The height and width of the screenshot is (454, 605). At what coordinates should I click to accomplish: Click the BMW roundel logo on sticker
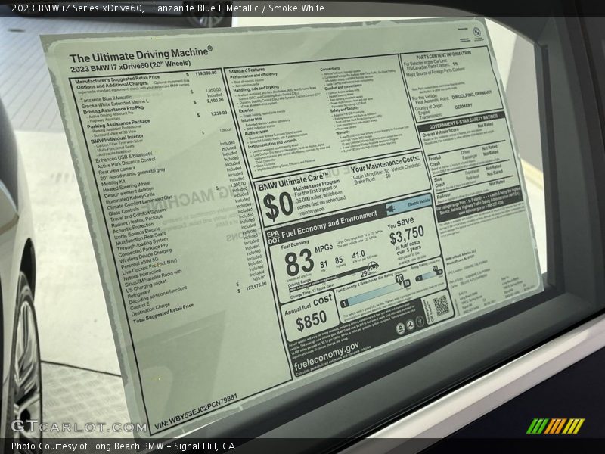tap(476, 32)
